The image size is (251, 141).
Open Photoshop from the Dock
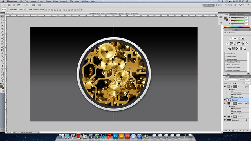(x=115, y=136)
